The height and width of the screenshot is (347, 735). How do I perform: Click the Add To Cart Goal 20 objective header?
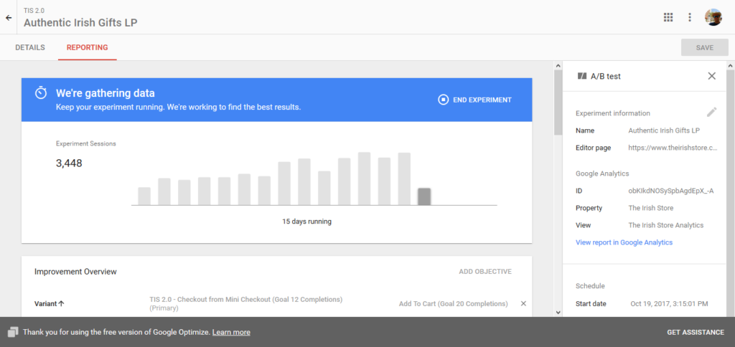pyautogui.click(x=454, y=303)
